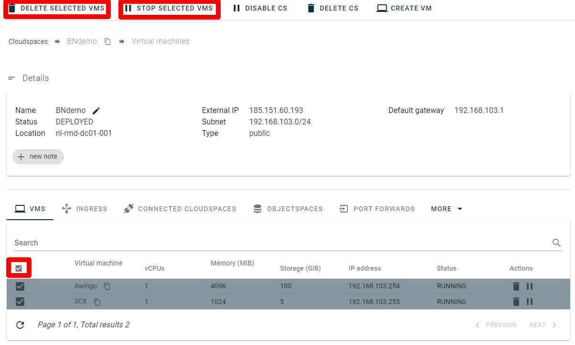Image resolution: width=575 pixels, height=345 pixels.
Task: Edit cloudspace name with pencil icon
Action: pos(96,111)
